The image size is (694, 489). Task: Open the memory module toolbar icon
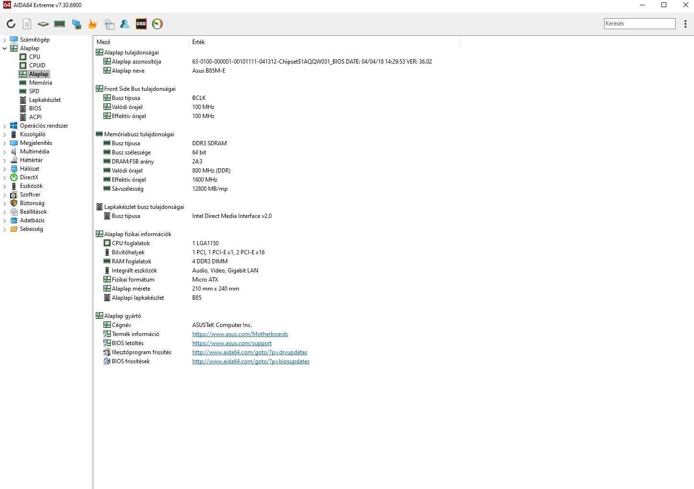point(60,24)
